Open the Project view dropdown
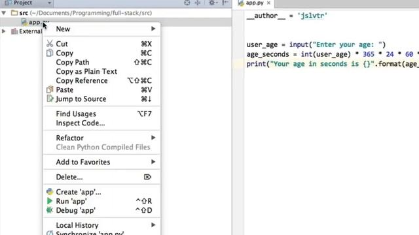The height and width of the screenshot is (235, 419). coord(50,3)
